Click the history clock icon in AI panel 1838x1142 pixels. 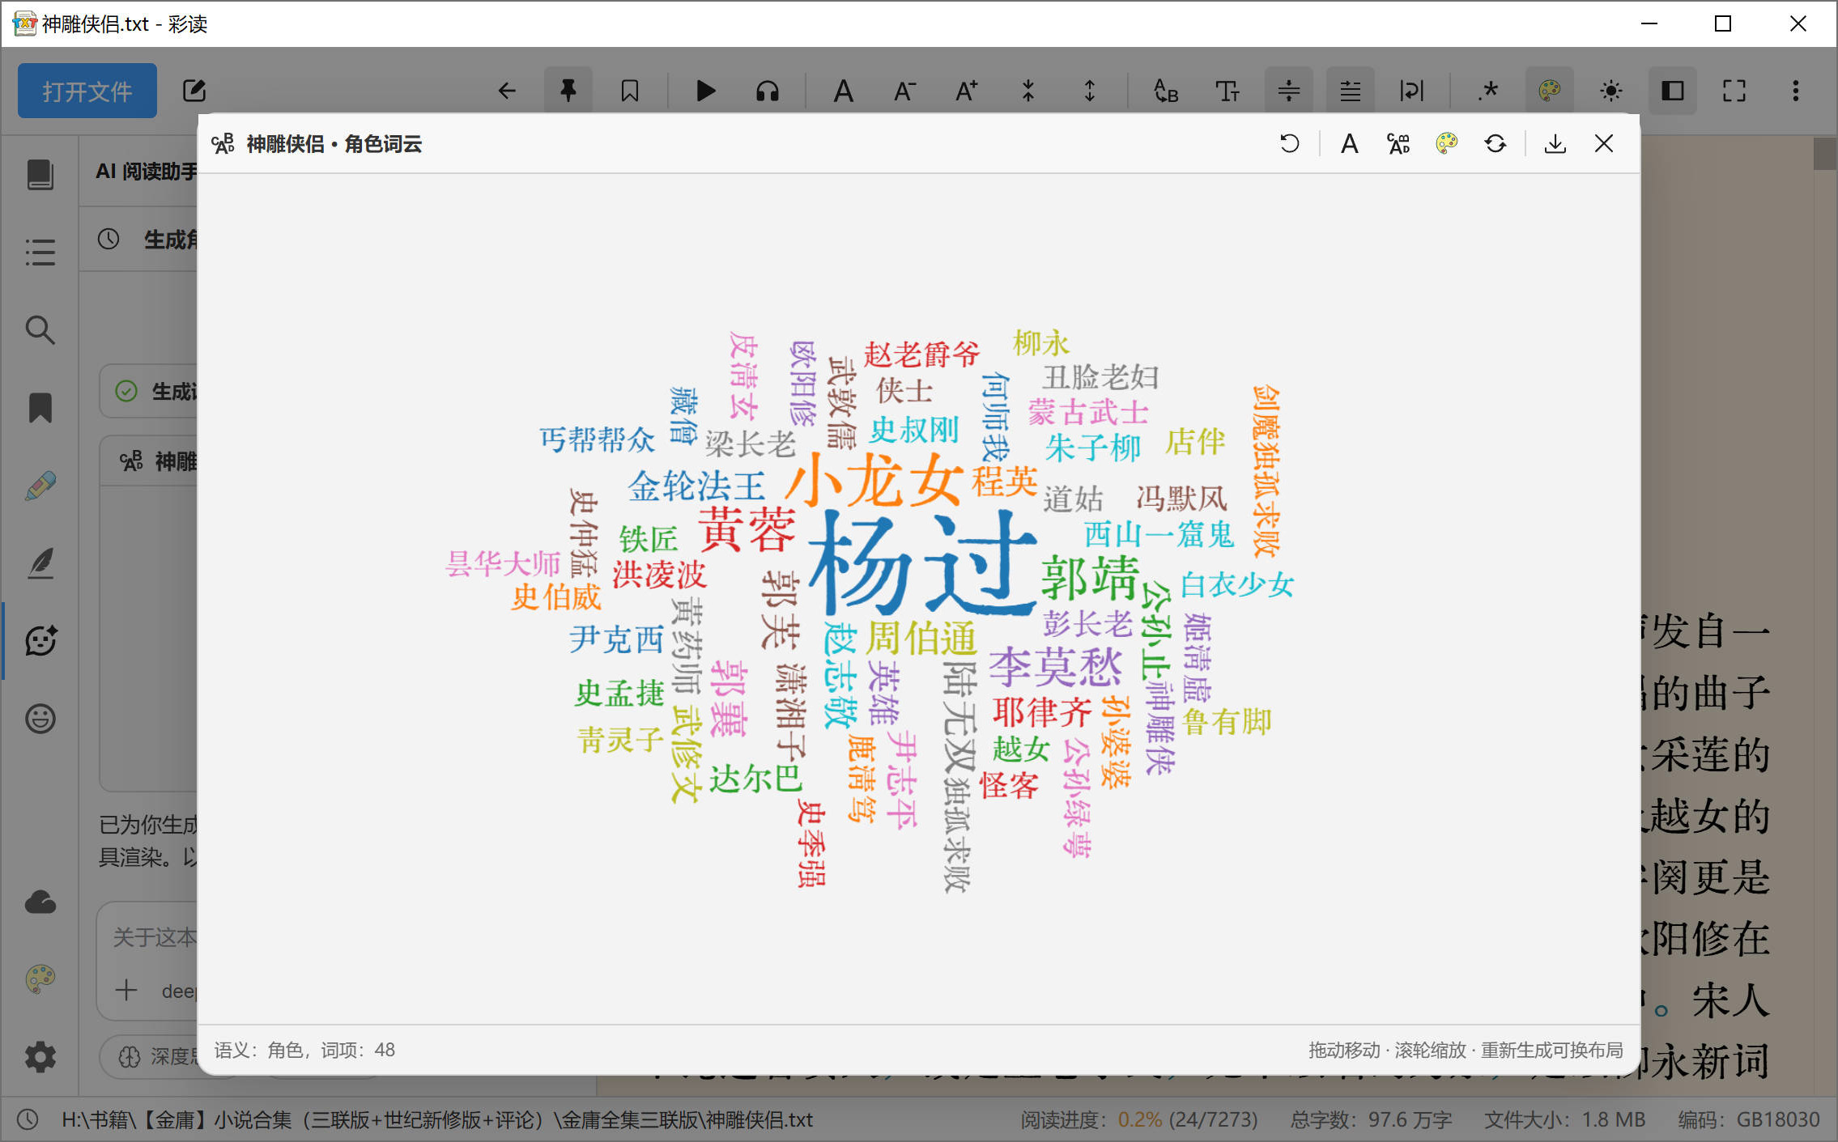coord(108,240)
